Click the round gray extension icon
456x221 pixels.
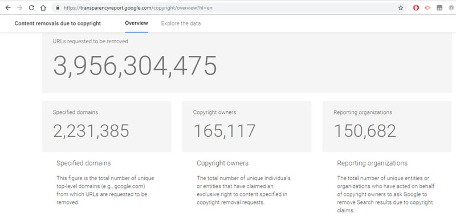point(451,8)
